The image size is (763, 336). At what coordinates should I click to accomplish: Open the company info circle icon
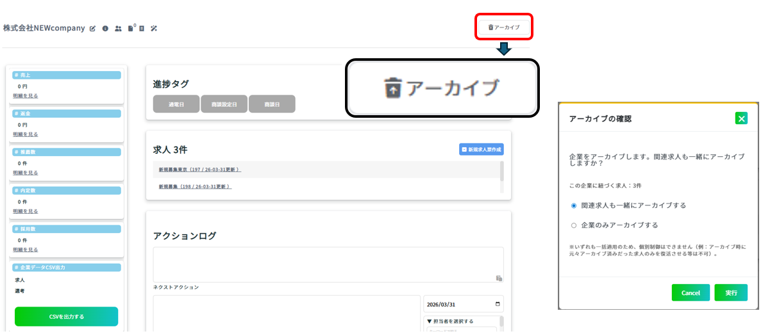point(105,29)
